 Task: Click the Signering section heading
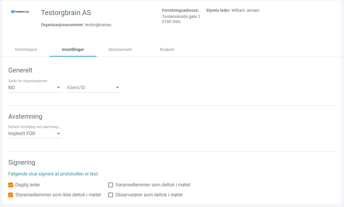pyautogui.click(x=22, y=162)
